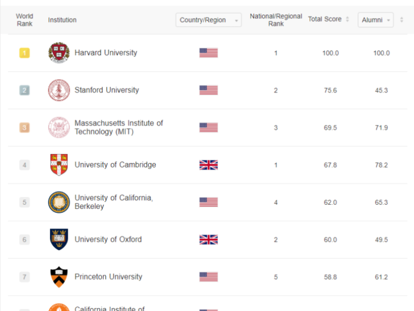Open the Harvard University link
The width and height of the screenshot is (414, 311).
click(x=106, y=52)
